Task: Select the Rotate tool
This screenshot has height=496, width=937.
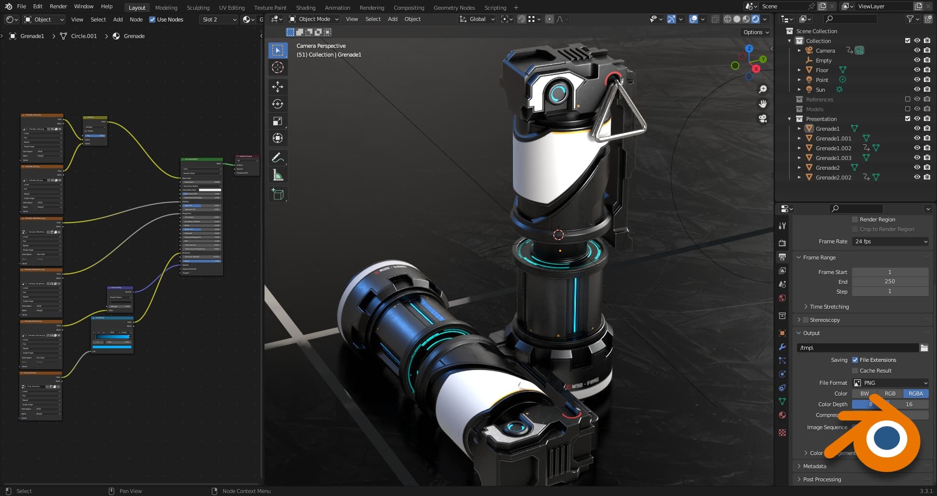Action: [278, 104]
